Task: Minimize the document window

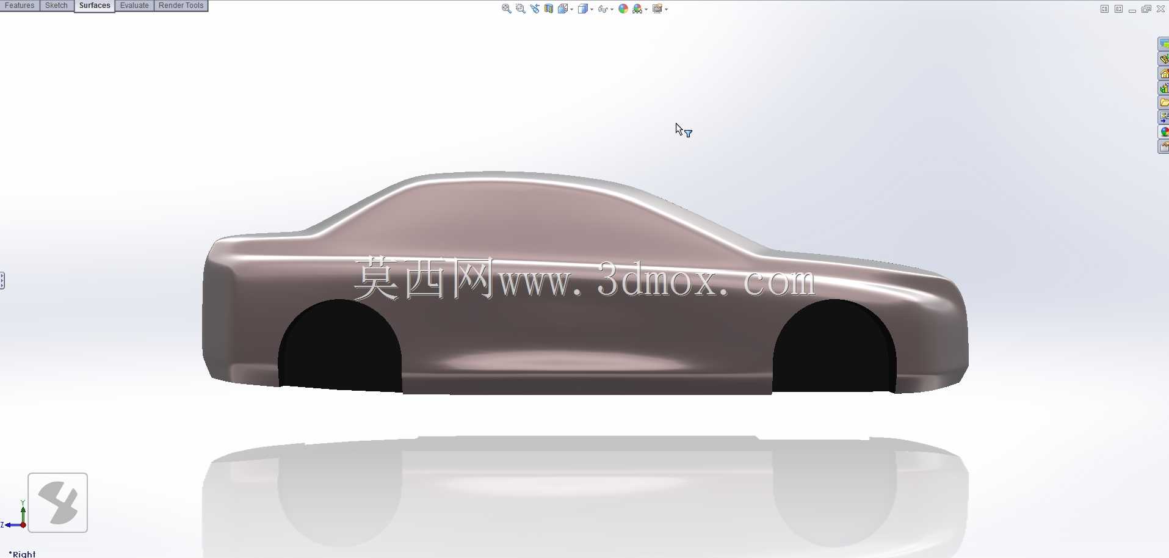Action: pos(1132,10)
